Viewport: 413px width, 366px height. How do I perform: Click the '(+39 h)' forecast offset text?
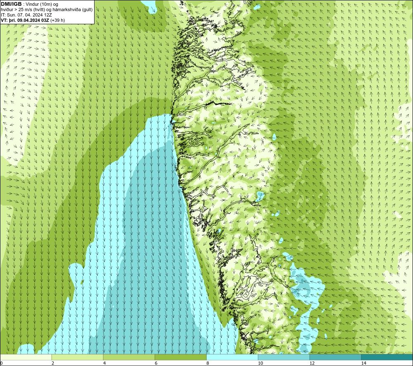click(57, 20)
